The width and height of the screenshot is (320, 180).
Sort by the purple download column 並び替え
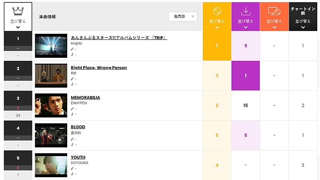click(246, 22)
